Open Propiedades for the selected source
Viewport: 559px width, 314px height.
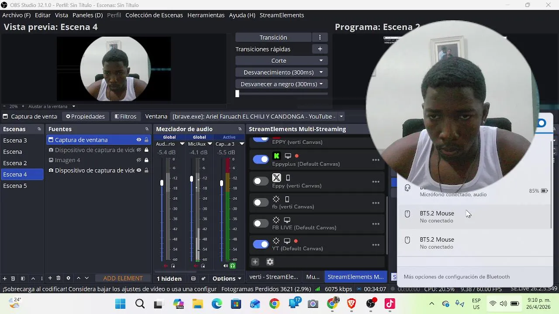coord(85,116)
